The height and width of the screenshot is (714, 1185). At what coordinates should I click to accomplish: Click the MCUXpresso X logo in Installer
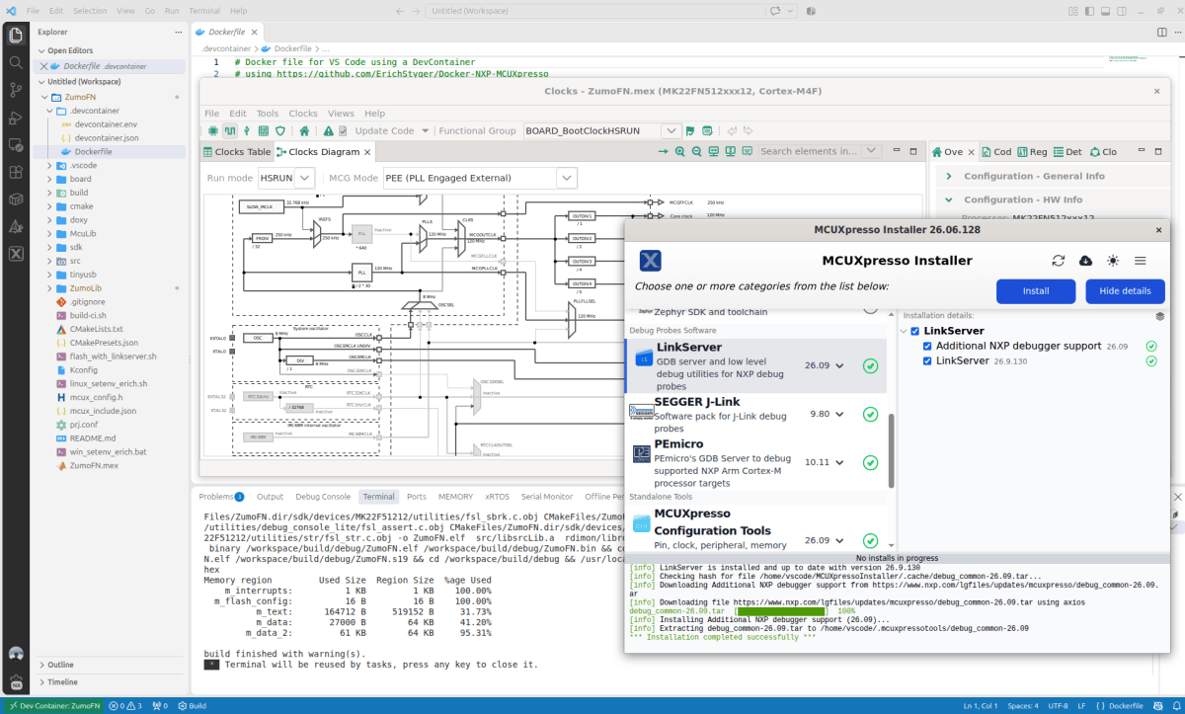pyautogui.click(x=651, y=261)
